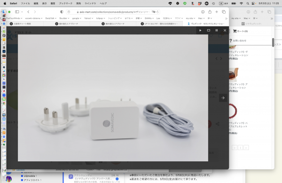This screenshot has height=183, width=282.
Task: Open the Apple menu
Action: (x=5, y=3)
